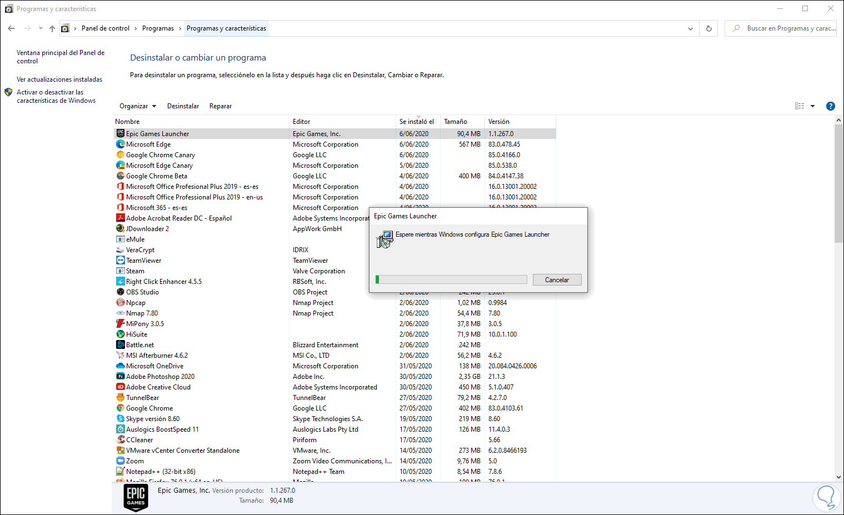The height and width of the screenshot is (515, 844).
Task: Click the Epic Games Launcher progress bar
Action: (451, 279)
